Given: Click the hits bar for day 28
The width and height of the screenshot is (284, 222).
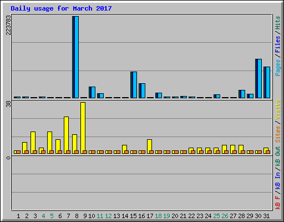Looking at the screenshot, I should [242, 94].
